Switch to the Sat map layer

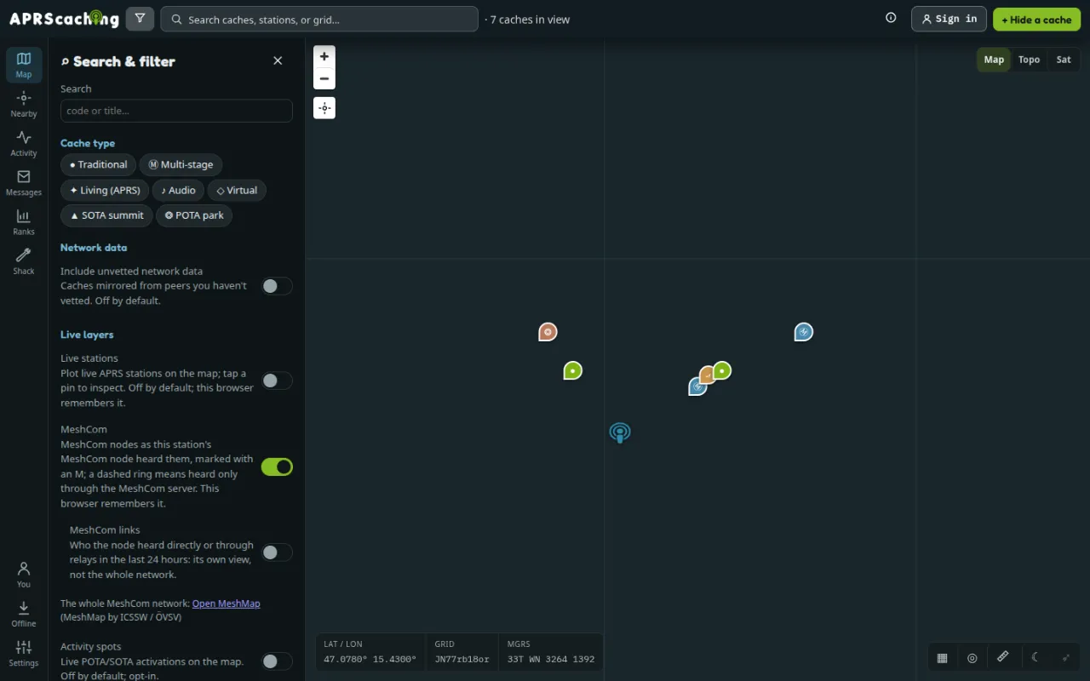click(1064, 60)
